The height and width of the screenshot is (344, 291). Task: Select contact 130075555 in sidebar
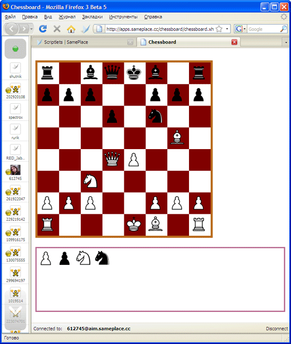(x=15, y=254)
